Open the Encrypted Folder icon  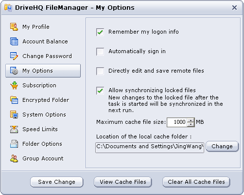[14, 100]
